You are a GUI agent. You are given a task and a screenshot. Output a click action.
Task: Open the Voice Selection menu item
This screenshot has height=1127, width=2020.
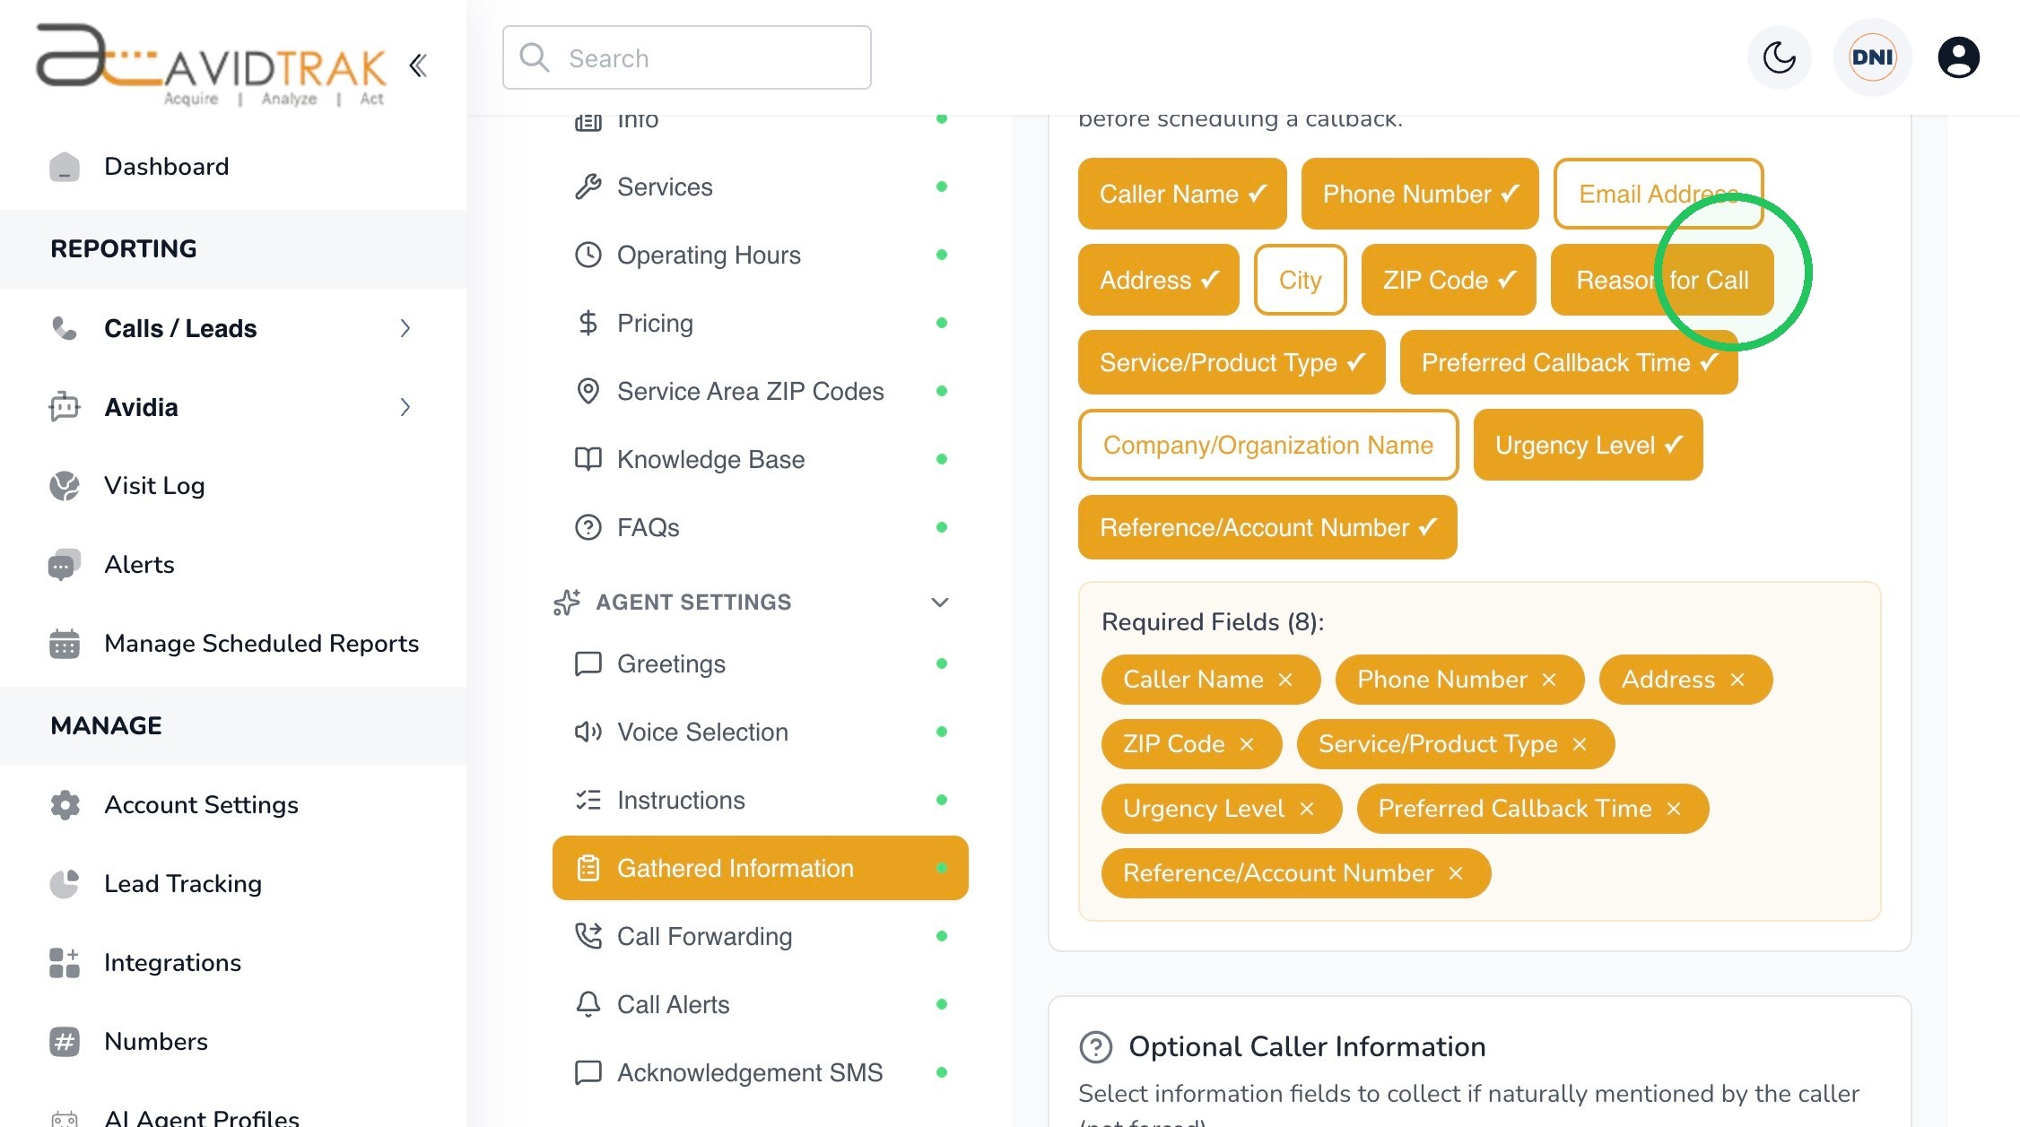point(760,732)
